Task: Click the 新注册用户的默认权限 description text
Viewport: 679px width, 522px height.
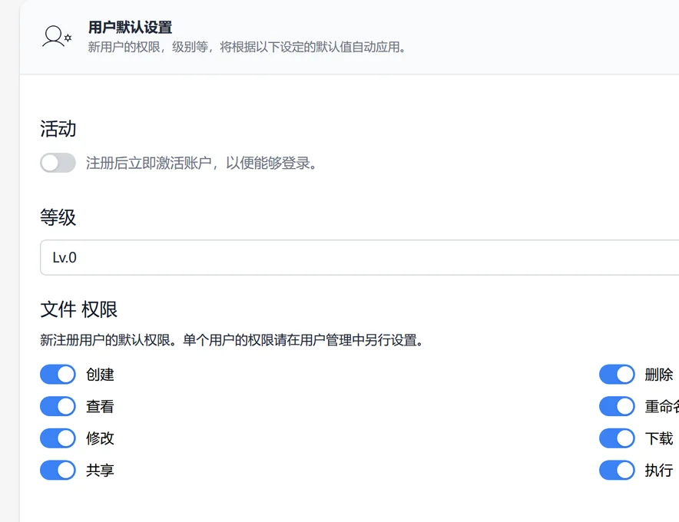Action: pos(232,340)
